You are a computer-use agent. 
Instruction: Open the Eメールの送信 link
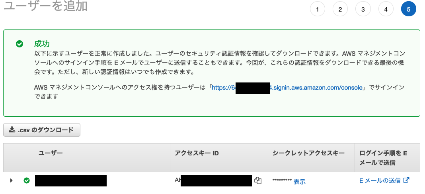coord(380,180)
